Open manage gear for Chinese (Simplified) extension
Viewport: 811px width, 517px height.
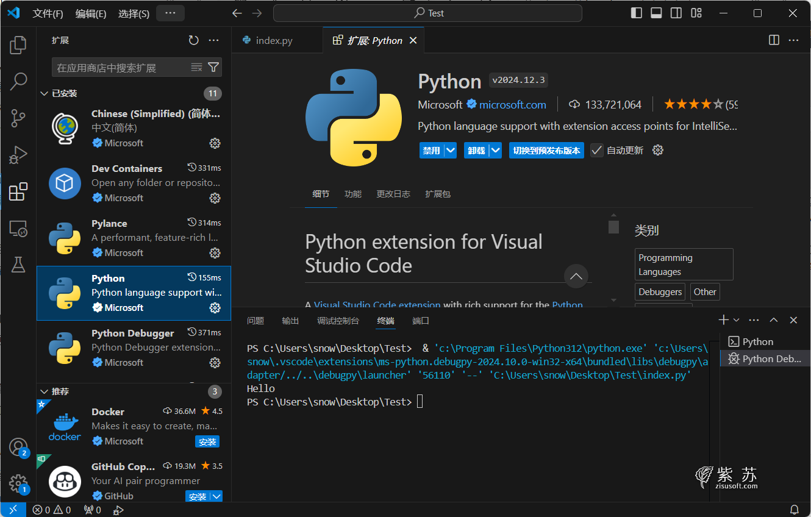[x=215, y=143]
